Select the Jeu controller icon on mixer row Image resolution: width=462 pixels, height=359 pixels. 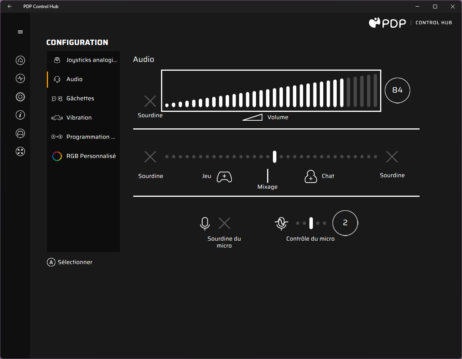(224, 177)
